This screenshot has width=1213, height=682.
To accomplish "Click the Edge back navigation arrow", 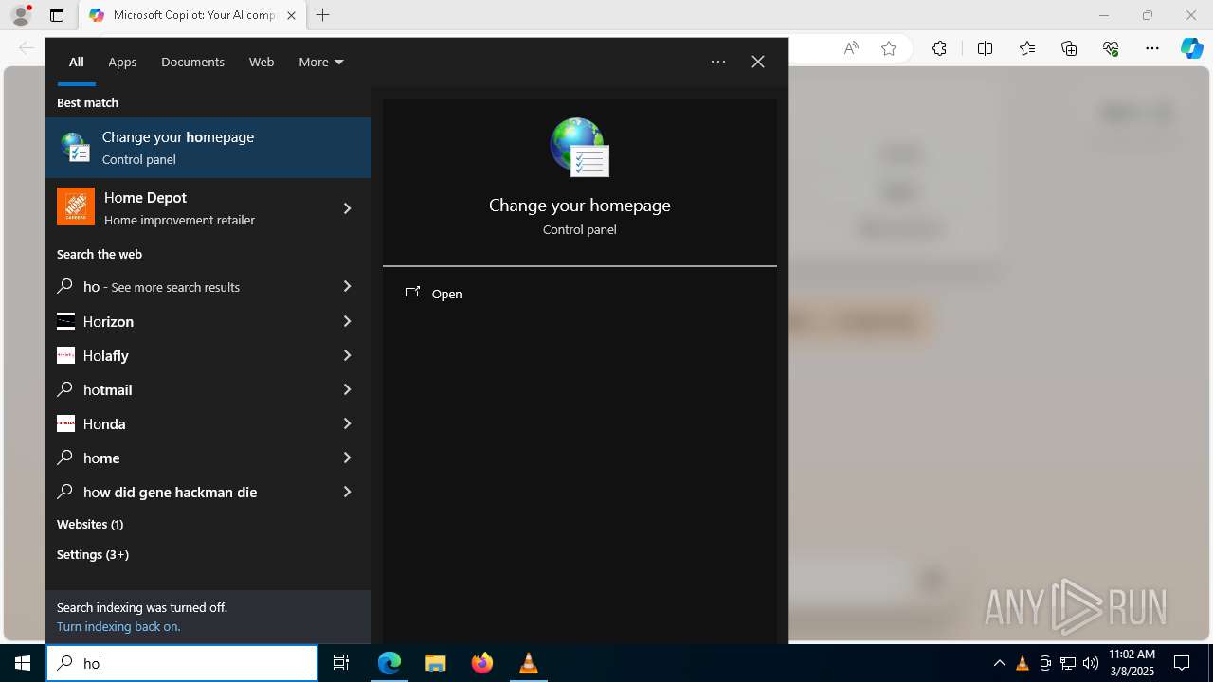I will [26, 48].
